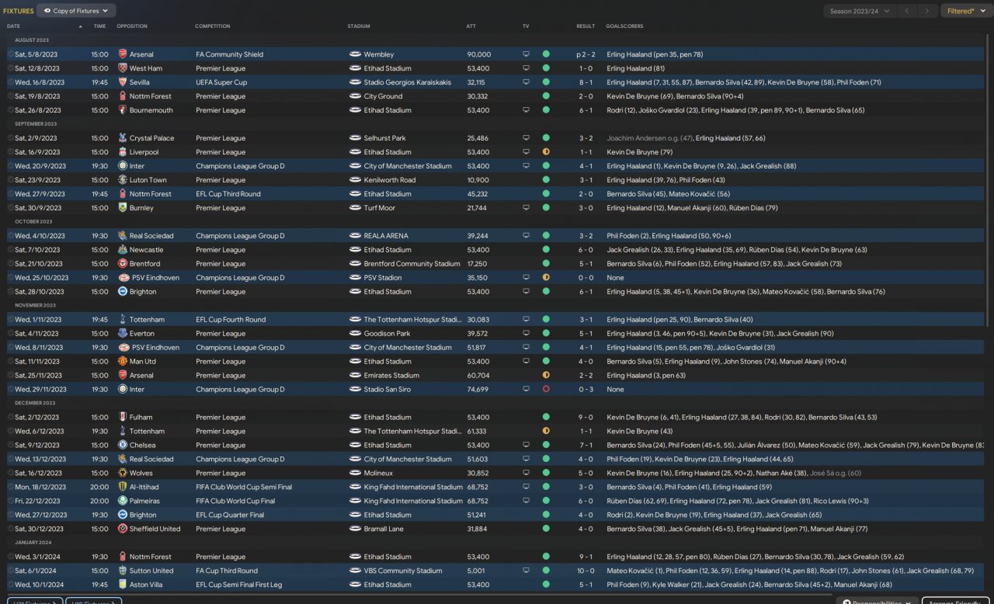Click the stadium icon beside Wembley
The height and width of the screenshot is (604, 994).
355,54
